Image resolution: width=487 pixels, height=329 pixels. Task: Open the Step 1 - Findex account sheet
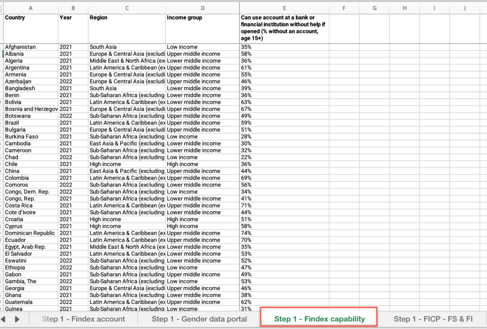pos(83,319)
